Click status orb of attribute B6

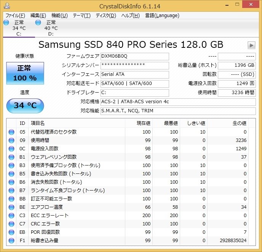pos(11,182)
